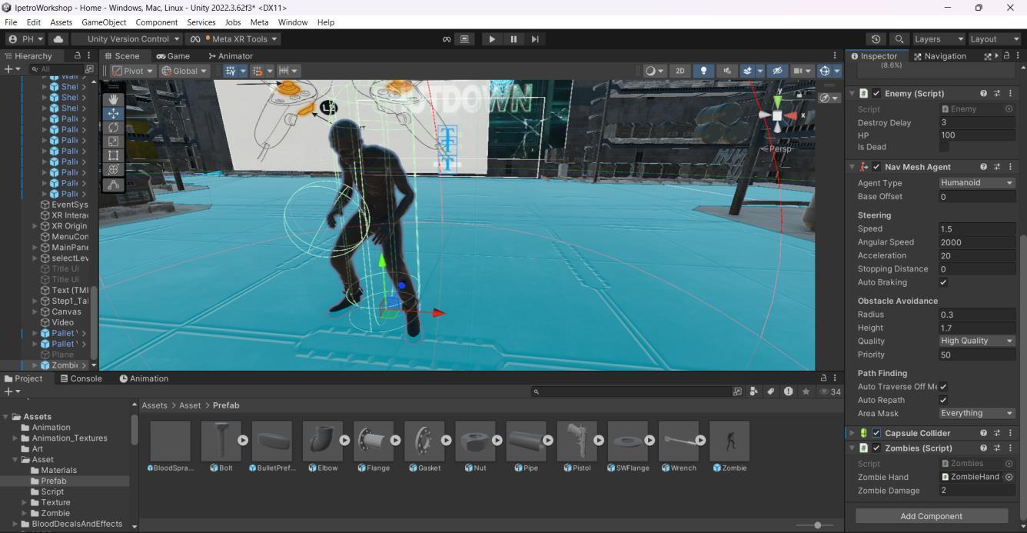The height and width of the screenshot is (533, 1027).
Task: Click the Pause button
Action: tap(513, 39)
